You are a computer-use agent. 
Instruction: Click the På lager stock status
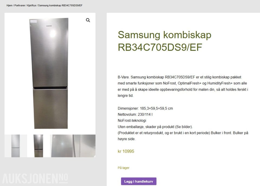pyautogui.click(x=123, y=168)
